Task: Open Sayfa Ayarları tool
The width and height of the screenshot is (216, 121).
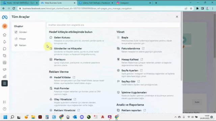Action: click(x=130, y=70)
